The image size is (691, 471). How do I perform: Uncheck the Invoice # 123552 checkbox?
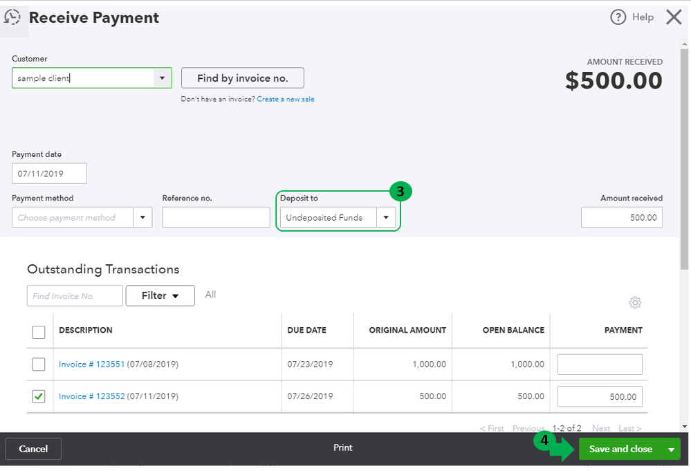coord(39,396)
